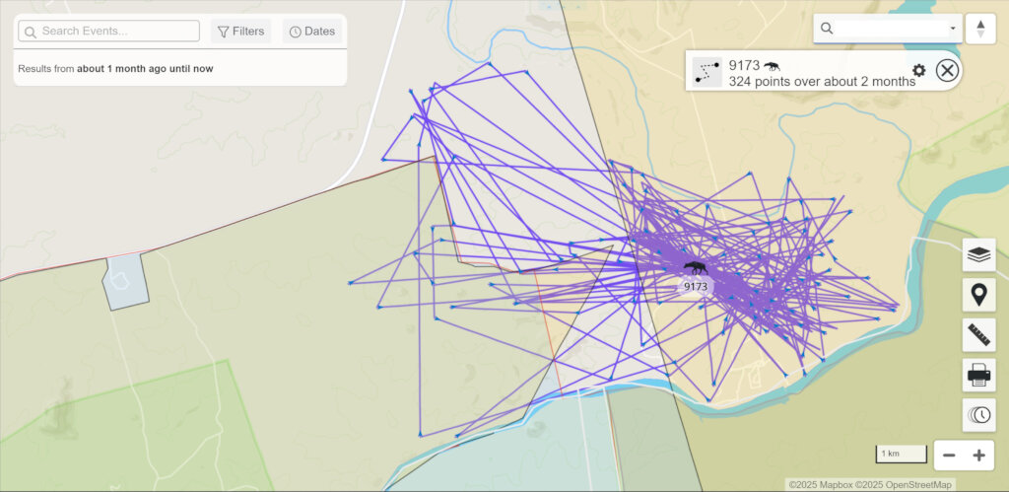Open track settings gear for 9173
1009x492 pixels.
(x=918, y=70)
